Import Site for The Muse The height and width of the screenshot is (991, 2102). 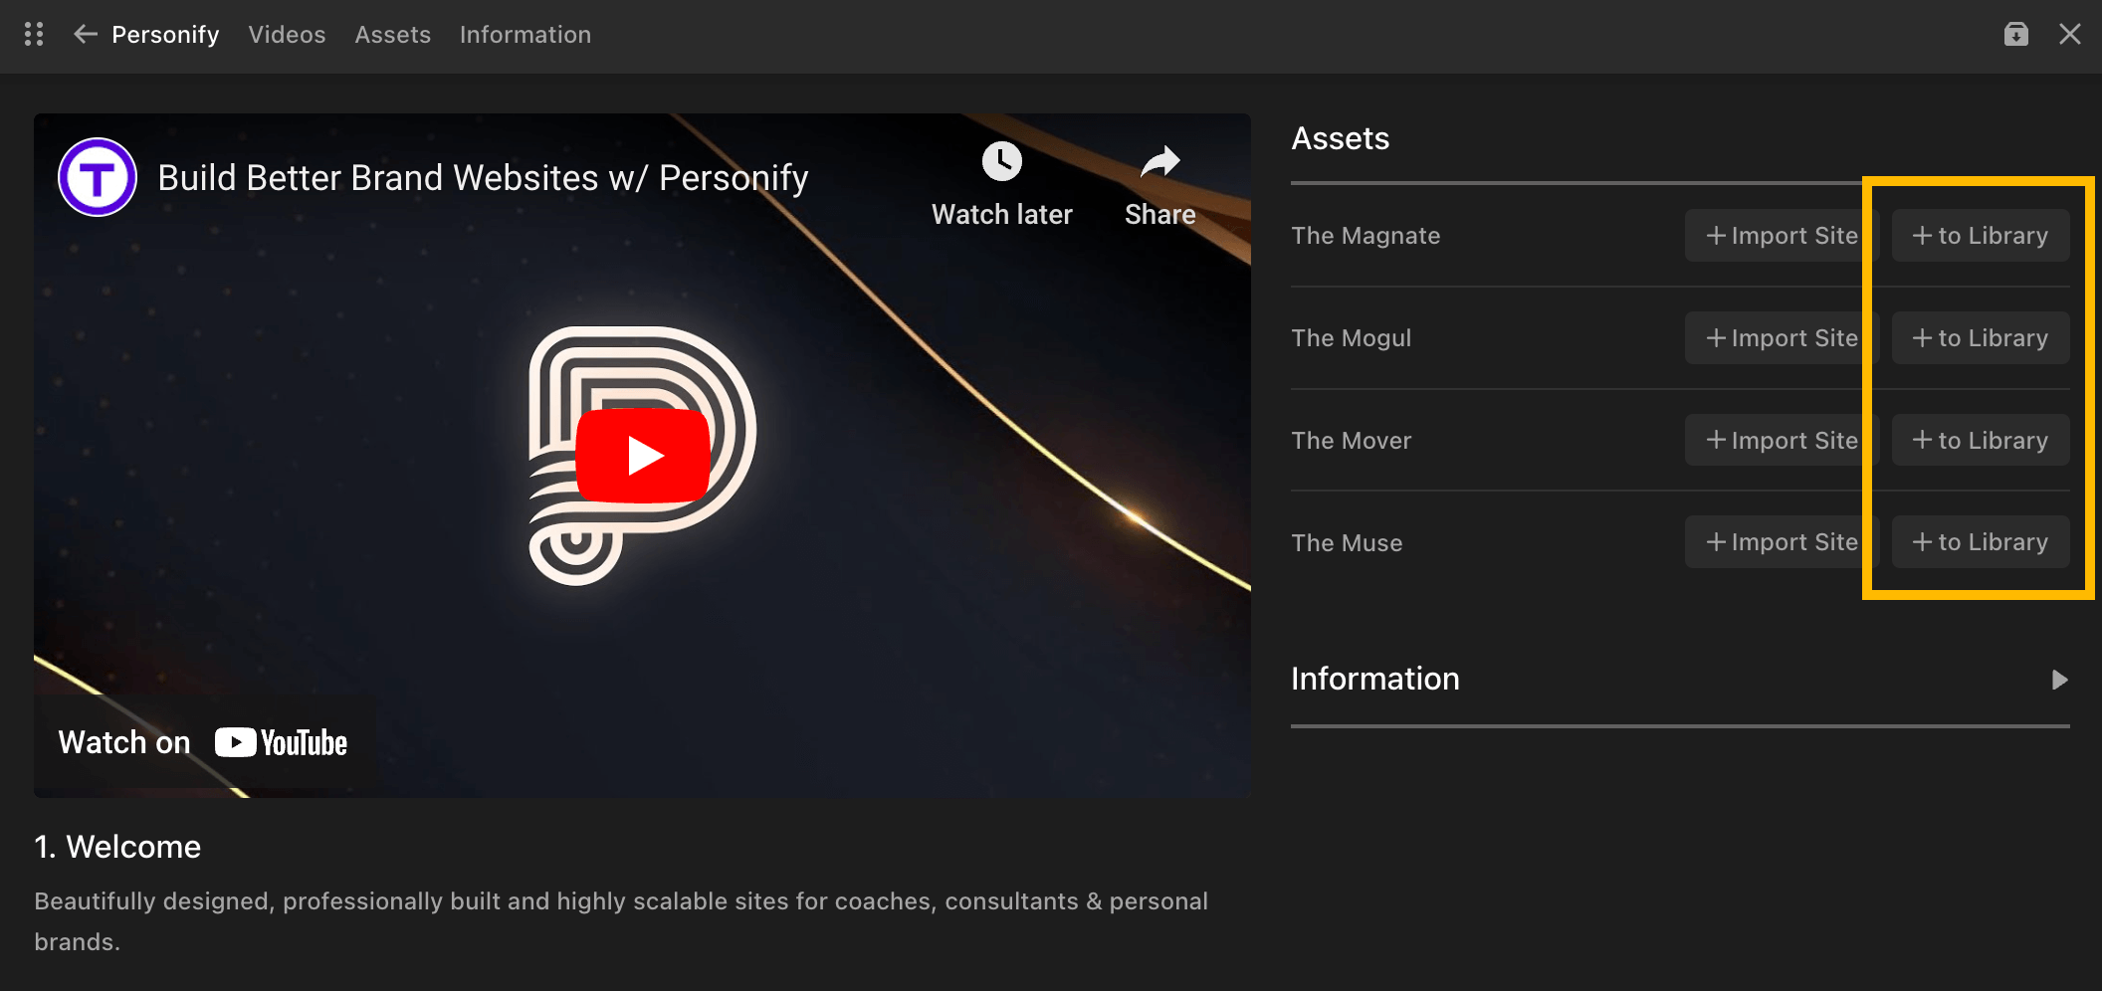(1782, 542)
